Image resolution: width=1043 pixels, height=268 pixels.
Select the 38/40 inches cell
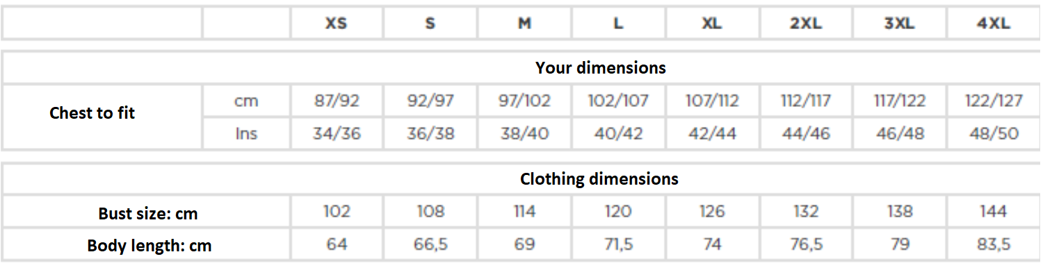coord(524,133)
